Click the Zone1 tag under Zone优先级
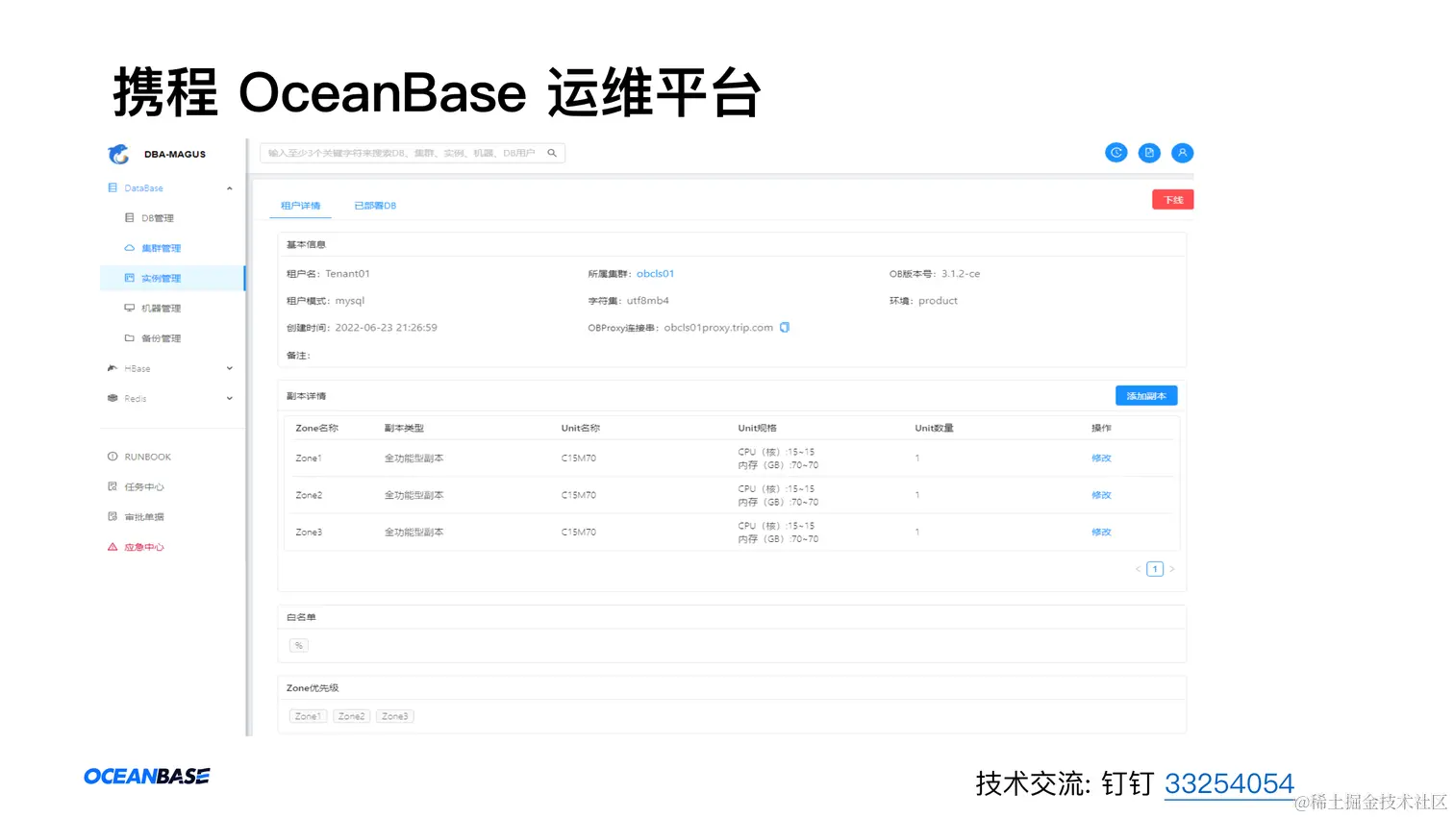The image size is (1454, 818). 308,716
